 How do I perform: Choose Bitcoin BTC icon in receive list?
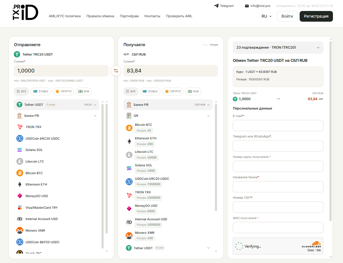(x=129, y=128)
